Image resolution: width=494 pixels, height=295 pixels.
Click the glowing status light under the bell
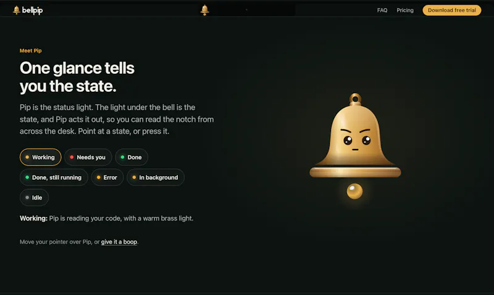(354, 191)
